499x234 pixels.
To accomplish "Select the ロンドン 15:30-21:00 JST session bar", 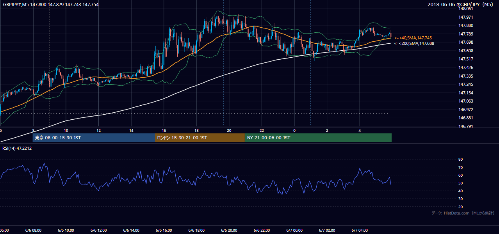I will [x=200, y=138].
